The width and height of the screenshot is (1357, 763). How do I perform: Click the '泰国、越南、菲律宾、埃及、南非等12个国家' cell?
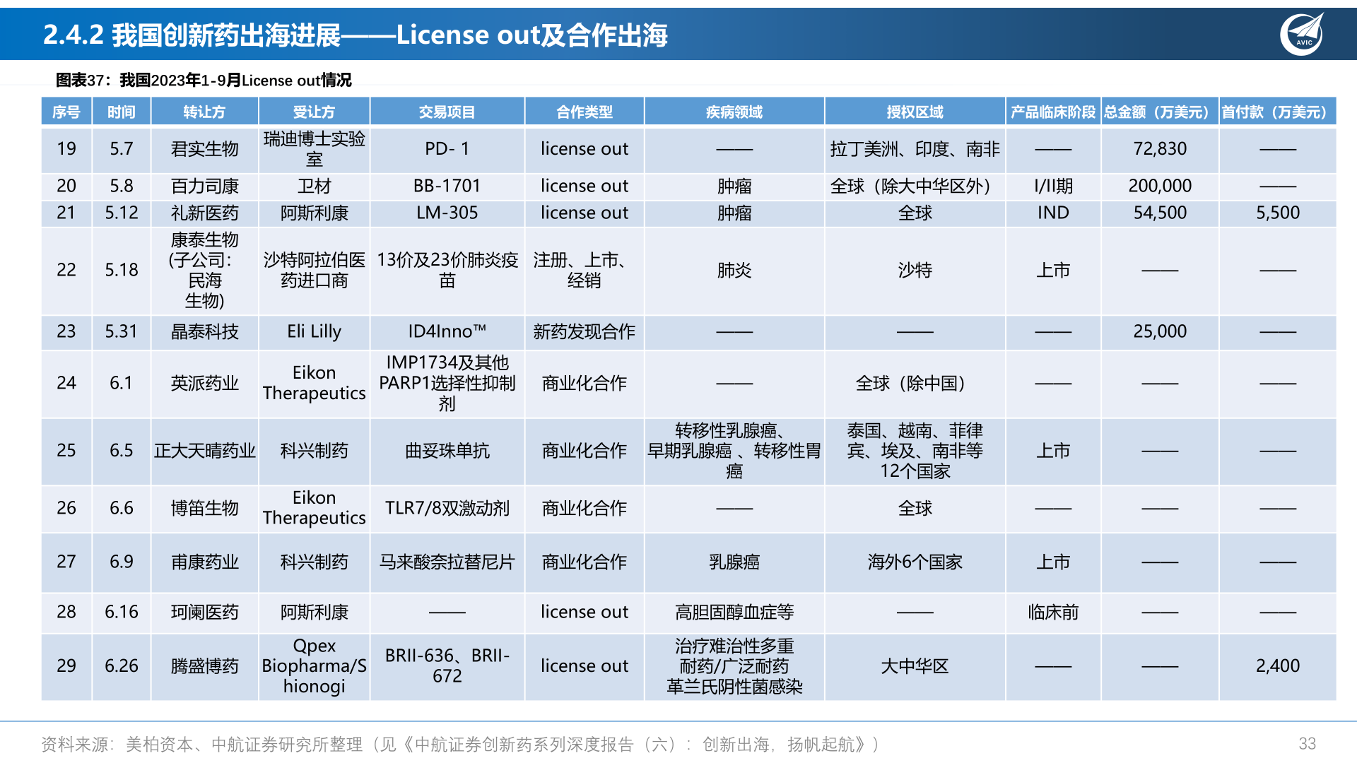pos(915,451)
